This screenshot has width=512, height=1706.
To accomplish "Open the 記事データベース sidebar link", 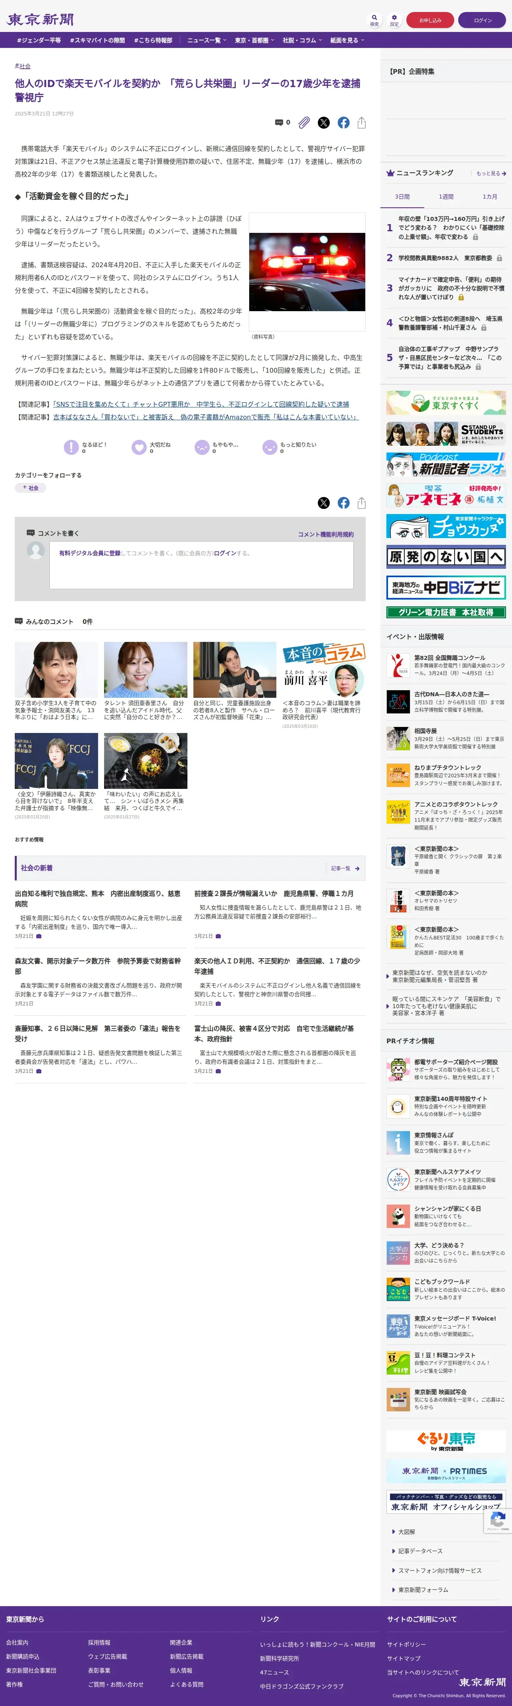I will click(420, 1551).
